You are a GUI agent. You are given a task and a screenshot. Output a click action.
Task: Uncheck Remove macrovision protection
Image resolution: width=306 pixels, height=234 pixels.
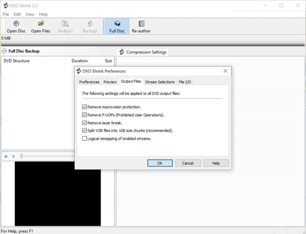click(84, 107)
